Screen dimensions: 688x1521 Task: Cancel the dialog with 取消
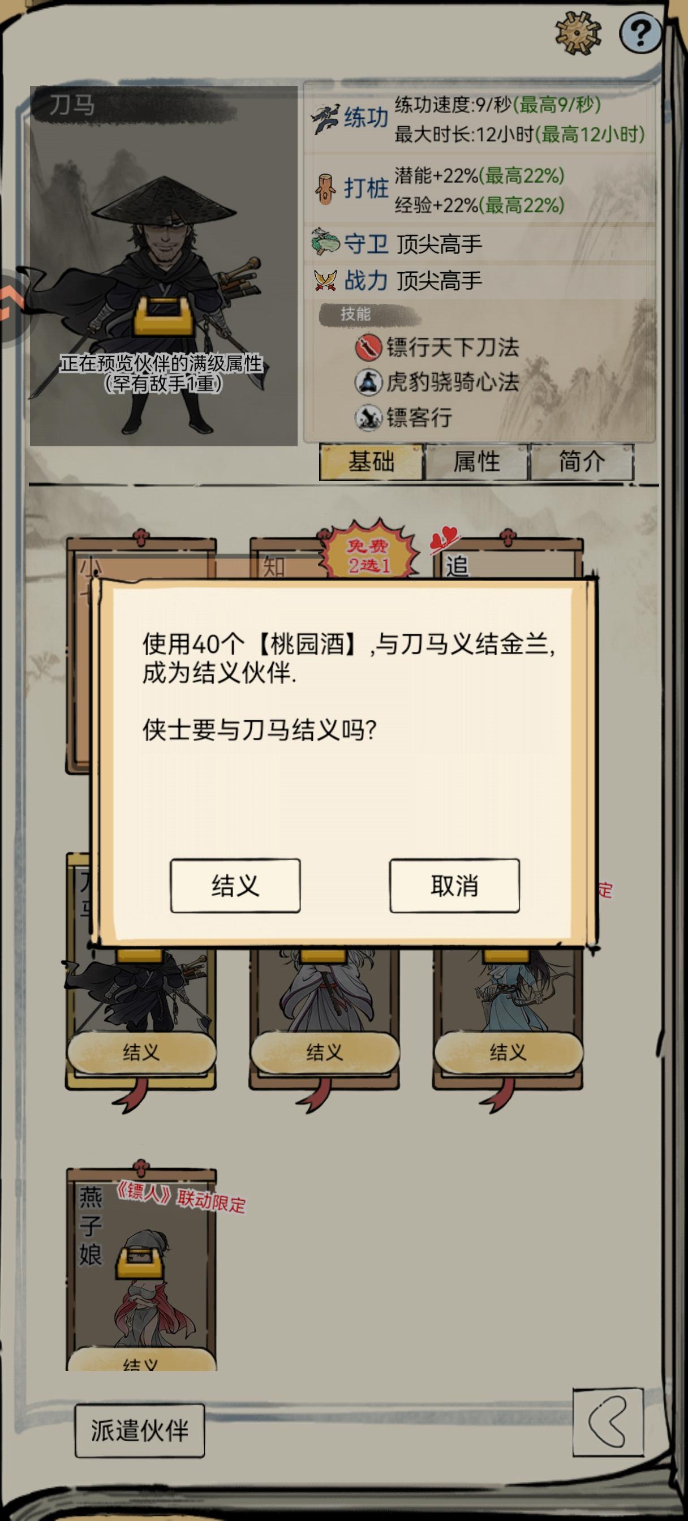(454, 886)
